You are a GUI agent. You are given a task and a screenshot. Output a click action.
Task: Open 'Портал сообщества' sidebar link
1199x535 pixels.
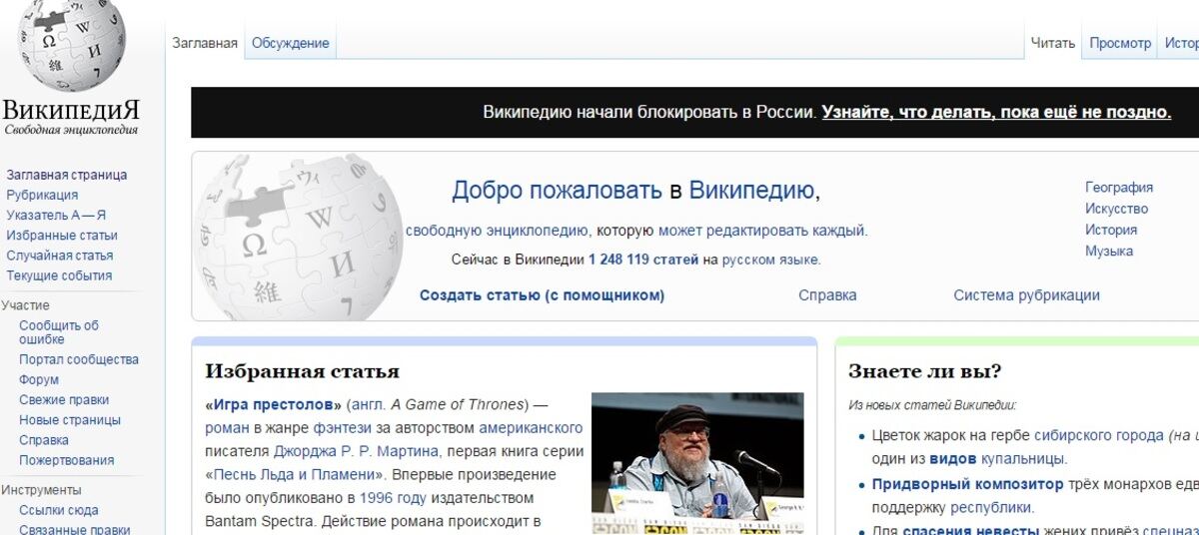point(79,359)
